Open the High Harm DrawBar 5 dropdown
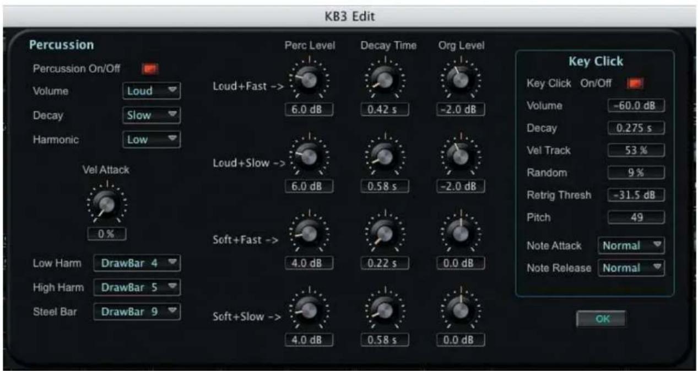The image size is (698, 371). coord(137,287)
